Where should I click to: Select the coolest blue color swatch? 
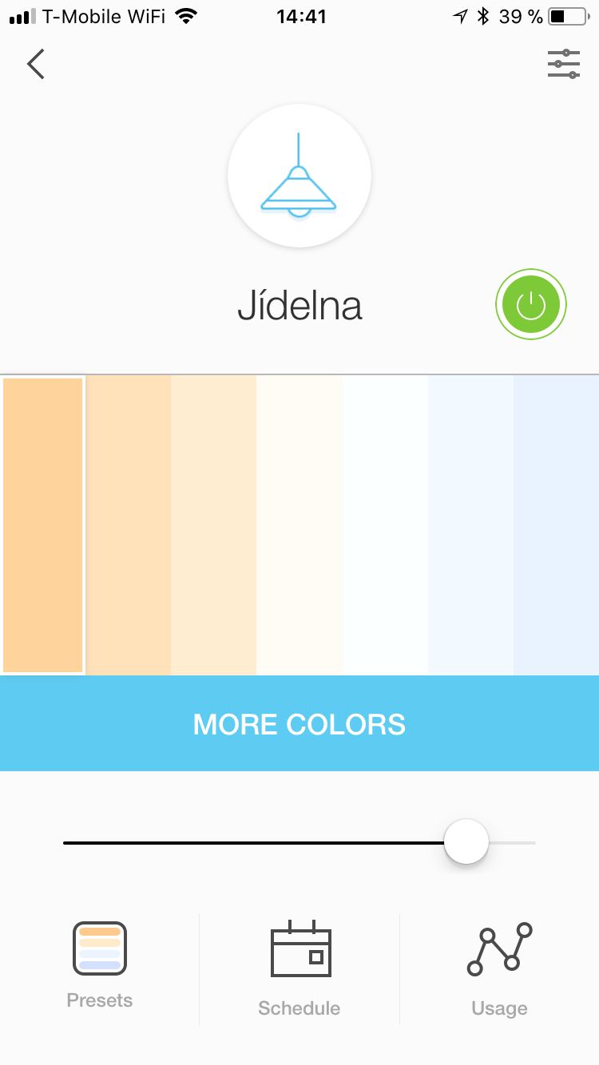[x=557, y=525]
